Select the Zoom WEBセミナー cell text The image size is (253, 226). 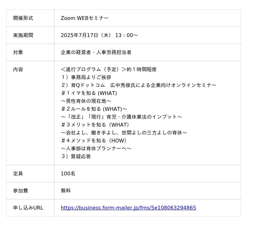coord(84,18)
